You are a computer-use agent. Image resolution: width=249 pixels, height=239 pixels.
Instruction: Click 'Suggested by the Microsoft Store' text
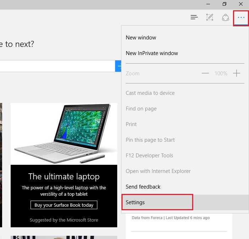coord(64,220)
